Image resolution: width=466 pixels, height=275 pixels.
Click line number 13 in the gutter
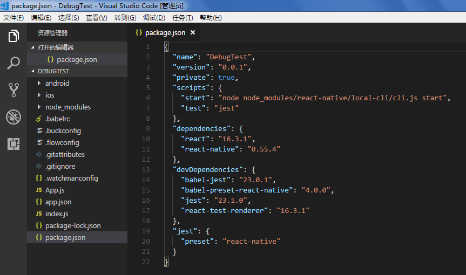(146, 169)
